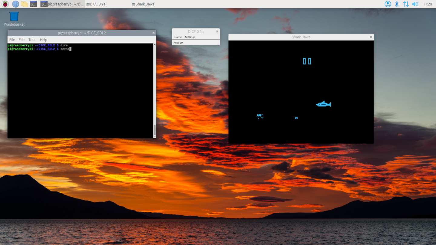
Task: Open the Edit menu in the terminal
Action: (x=22, y=40)
